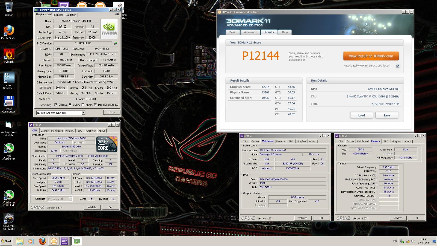
Task: Select CPU tab in Mainboard CPU-Z window
Action: pos(245,141)
